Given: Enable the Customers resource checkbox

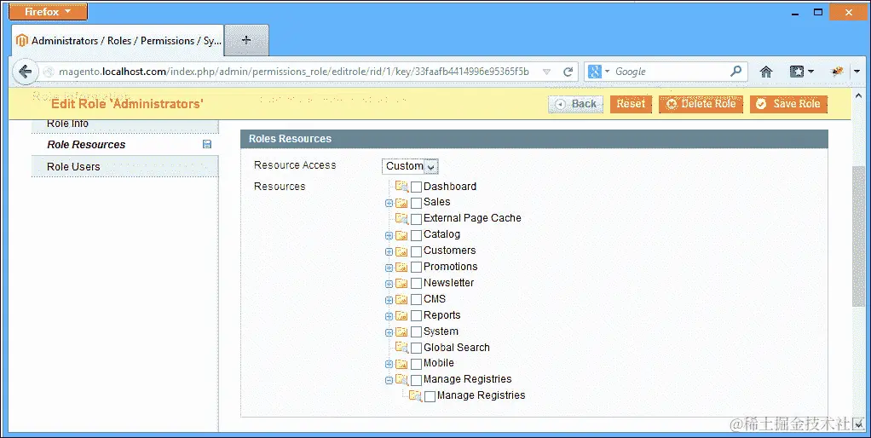Looking at the screenshot, I should coord(416,251).
